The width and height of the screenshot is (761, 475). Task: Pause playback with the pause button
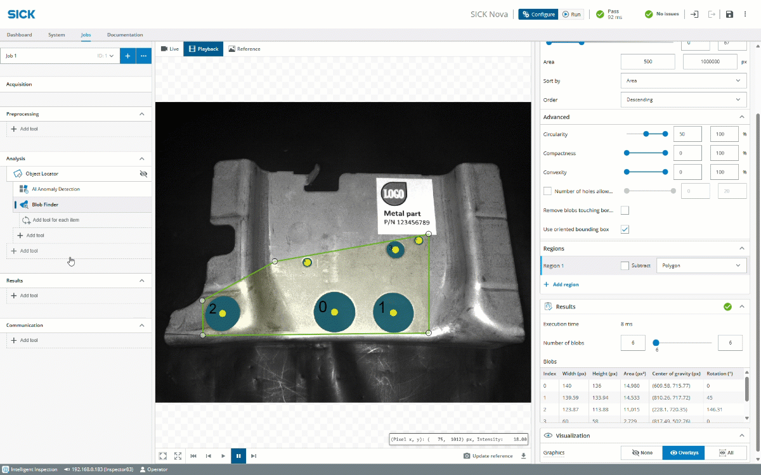238,455
